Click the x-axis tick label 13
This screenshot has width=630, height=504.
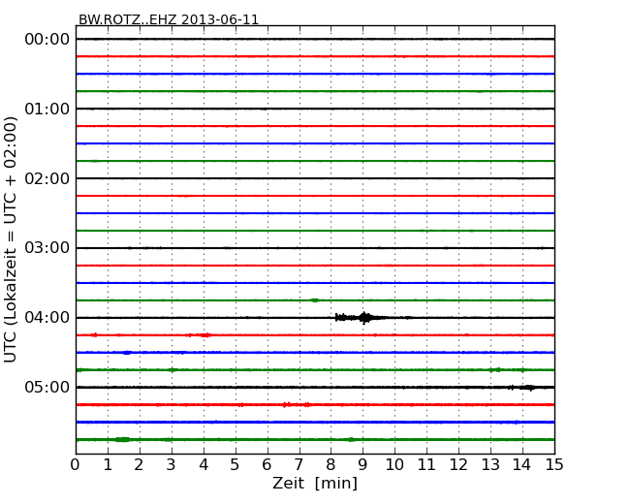[x=490, y=465]
